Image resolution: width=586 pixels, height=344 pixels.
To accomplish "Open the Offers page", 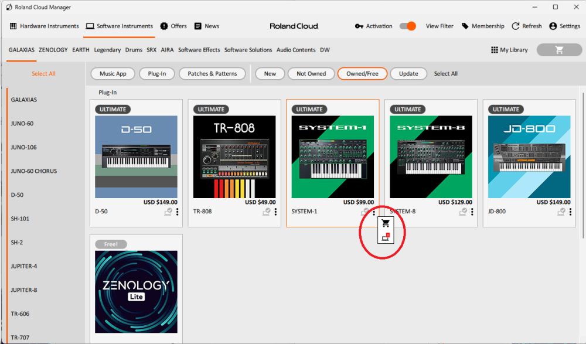I will (173, 26).
